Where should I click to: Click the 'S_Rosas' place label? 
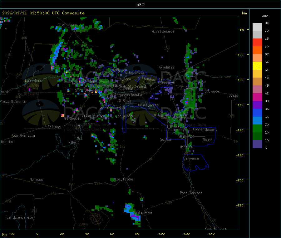pyautogui.click(x=126, y=101)
